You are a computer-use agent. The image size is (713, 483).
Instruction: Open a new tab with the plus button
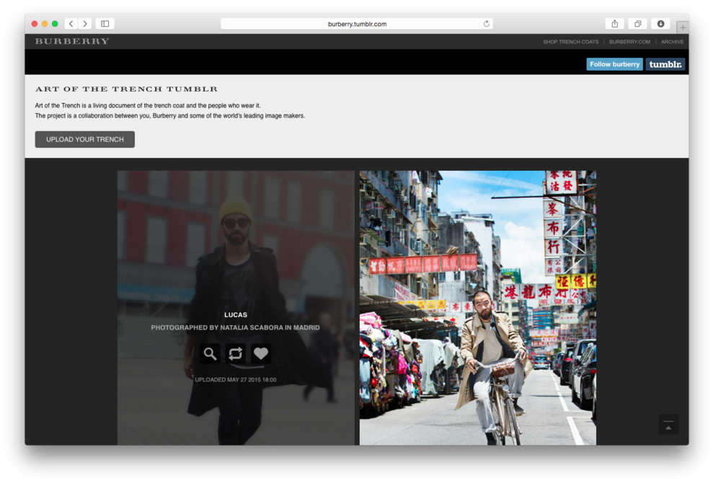pyautogui.click(x=682, y=27)
